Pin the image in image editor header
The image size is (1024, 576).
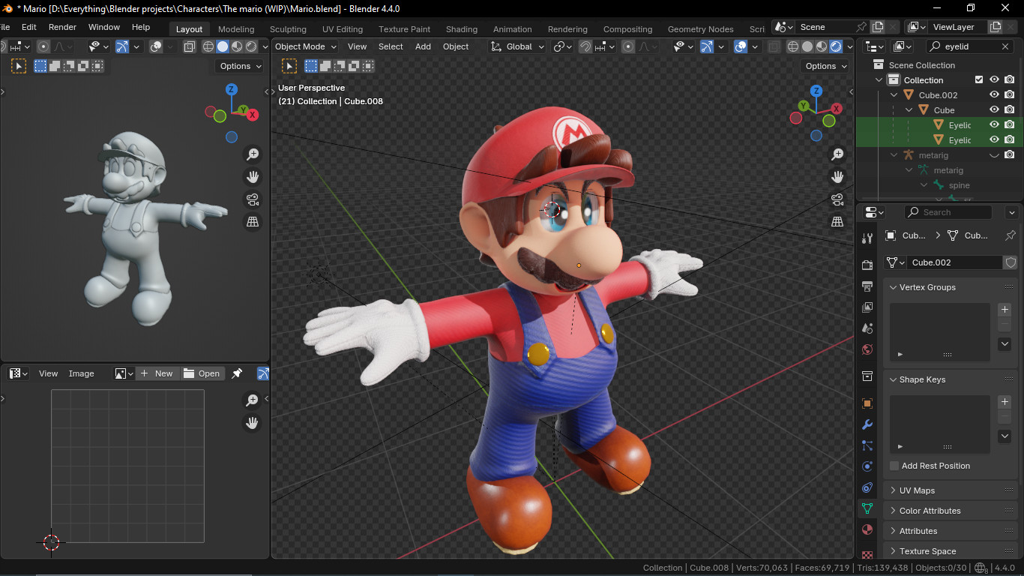237,373
